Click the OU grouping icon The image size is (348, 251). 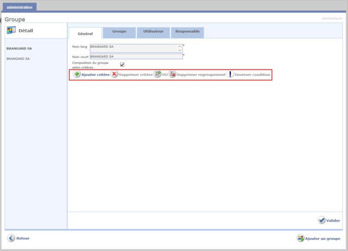pyautogui.click(x=157, y=74)
